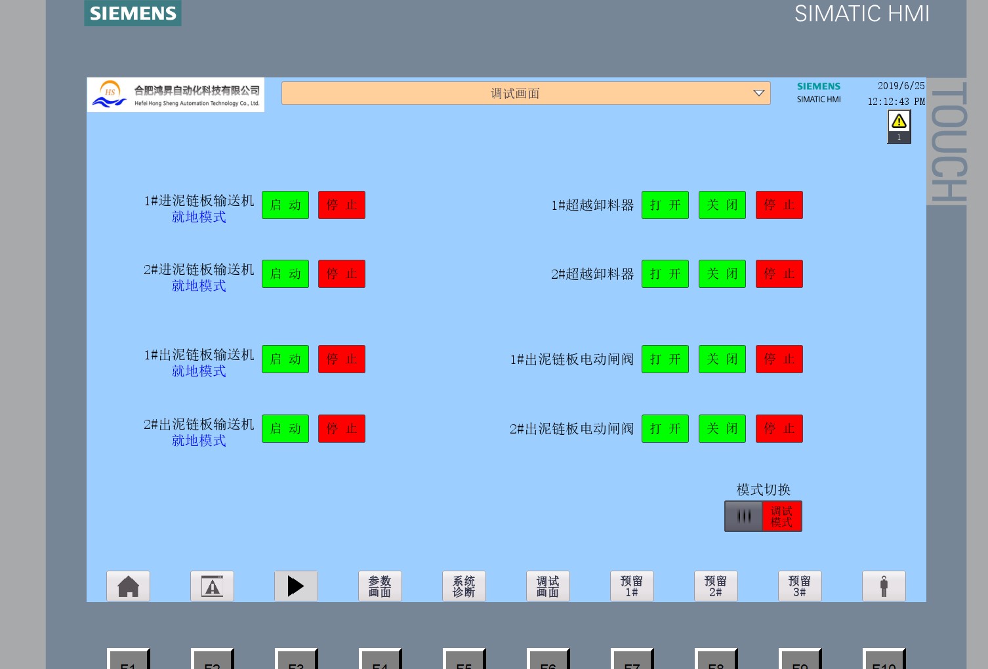Image resolution: width=988 pixels, height=669 pixels.
Task: Go to the Home screen icon
Action: tap(128, 586)
